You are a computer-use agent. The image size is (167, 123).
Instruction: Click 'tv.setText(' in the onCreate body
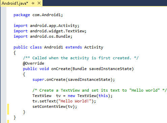pos(45,101)
